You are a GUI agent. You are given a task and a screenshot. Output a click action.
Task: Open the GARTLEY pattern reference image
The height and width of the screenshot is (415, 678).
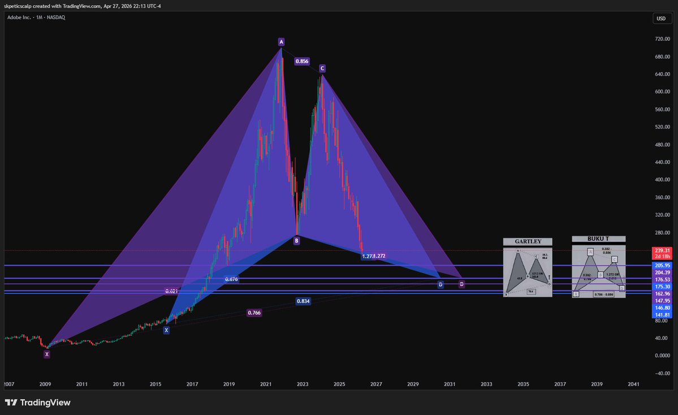tap(528, 271)
